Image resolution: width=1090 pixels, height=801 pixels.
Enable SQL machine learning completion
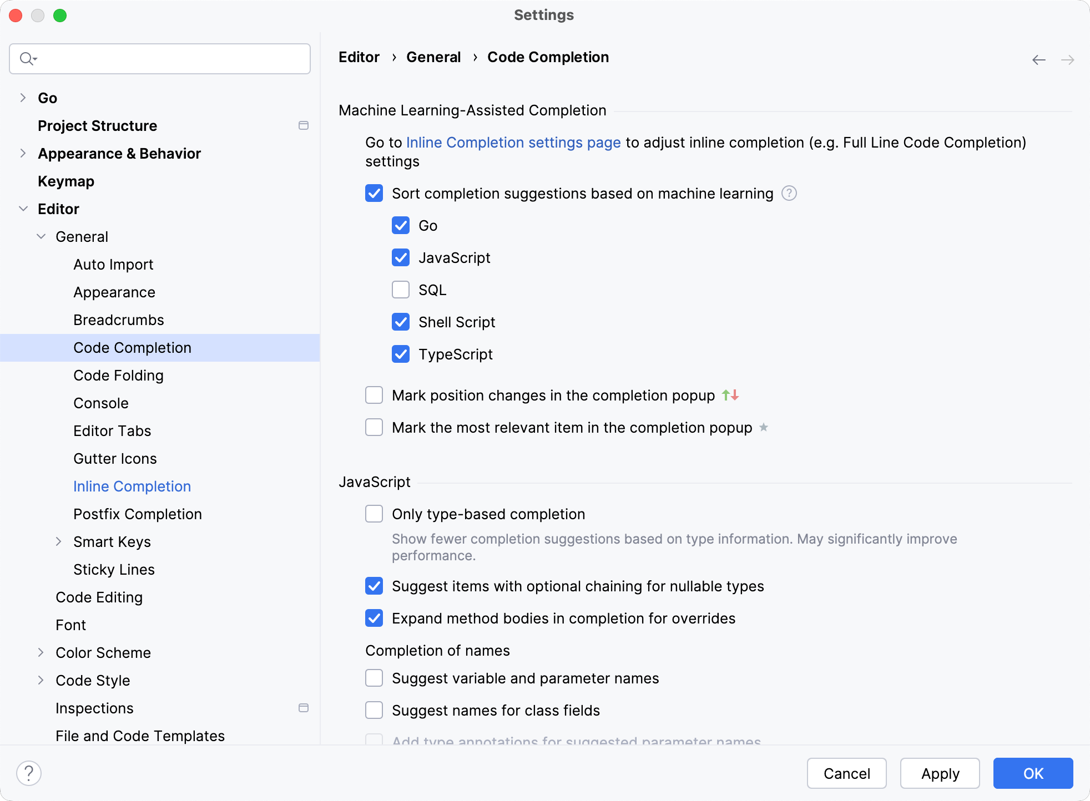click(401, 290)
